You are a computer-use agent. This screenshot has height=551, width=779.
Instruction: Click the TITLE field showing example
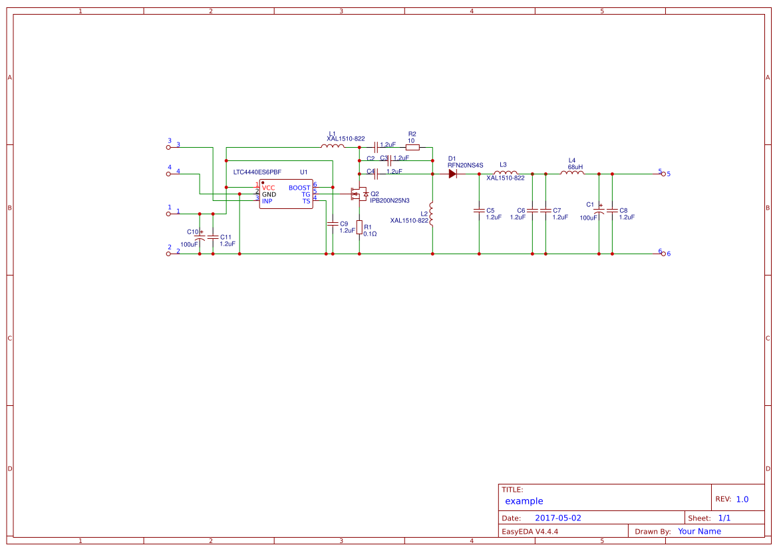pos(524,501)
